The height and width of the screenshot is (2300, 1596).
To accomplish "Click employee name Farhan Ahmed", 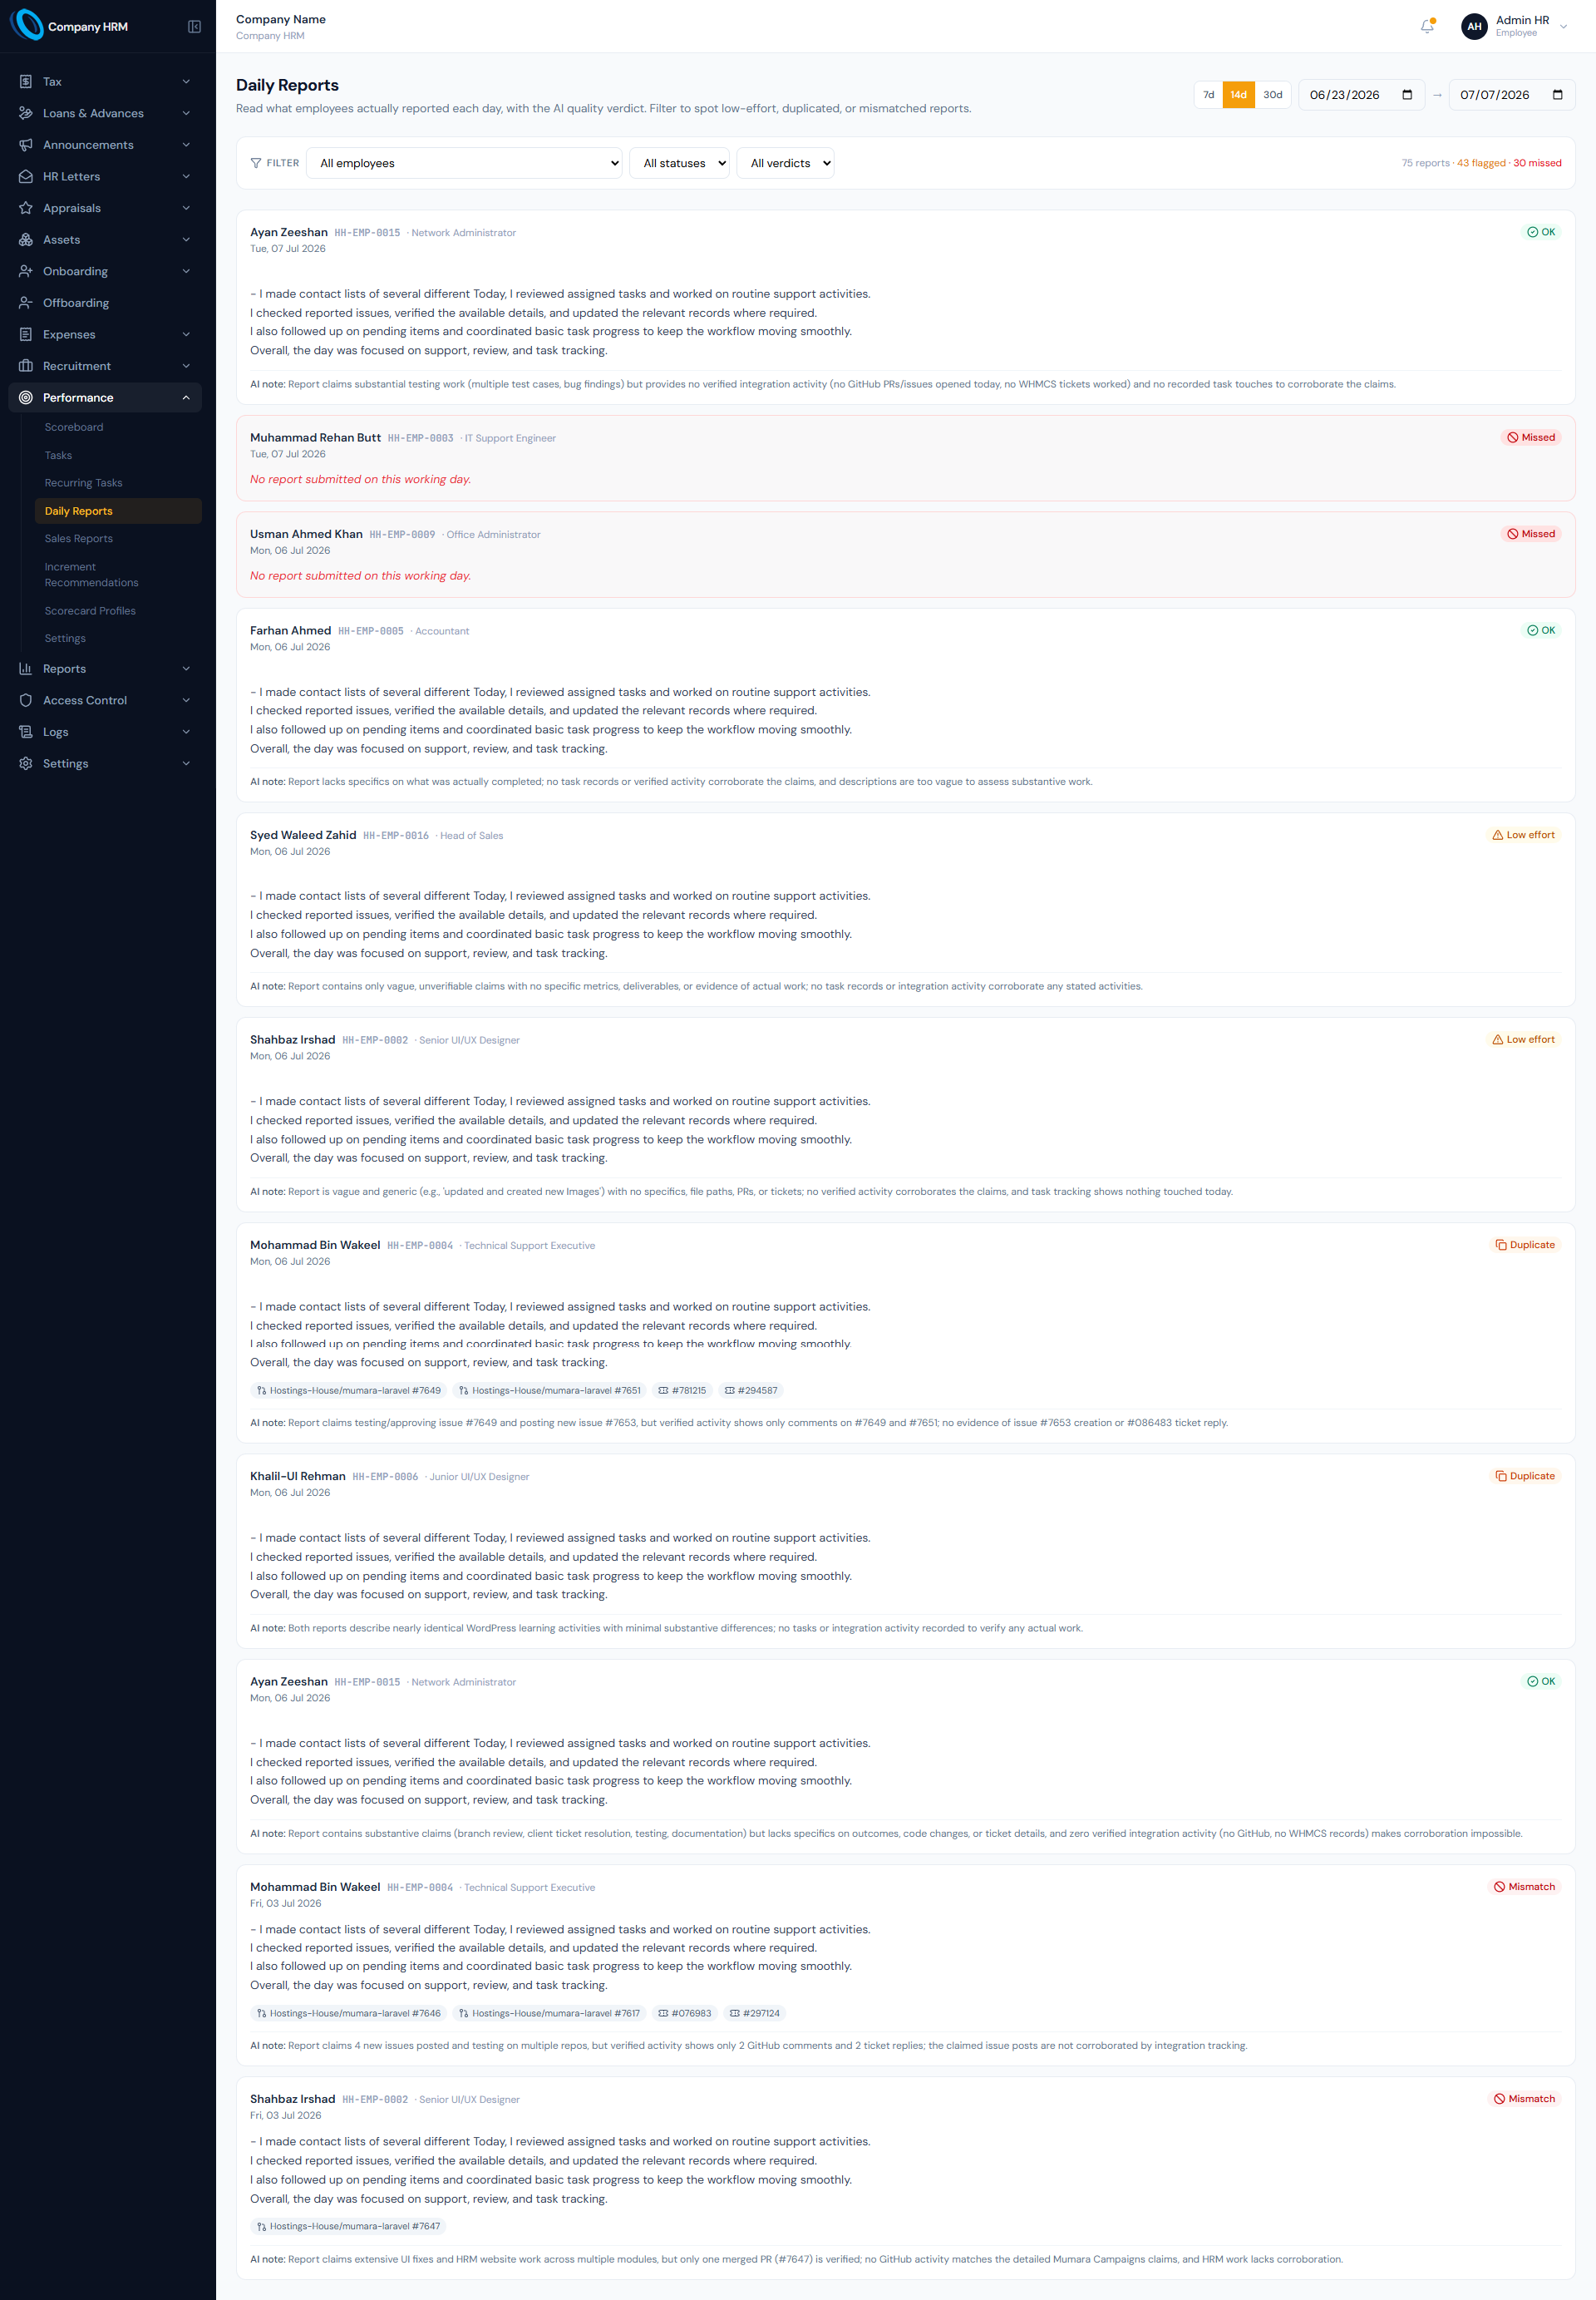I will (290, 630).
